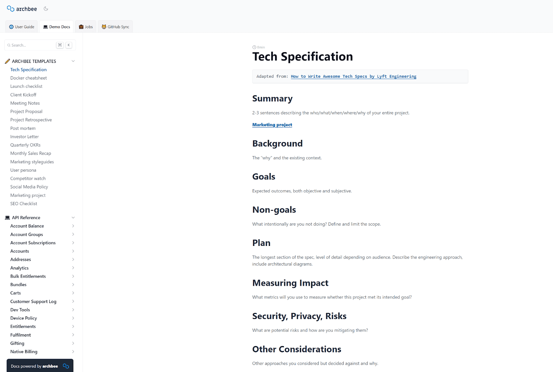Viewport: 553px width, 372px height.
Task: Click the search magnifier icon
Action: tap(9, 45)
